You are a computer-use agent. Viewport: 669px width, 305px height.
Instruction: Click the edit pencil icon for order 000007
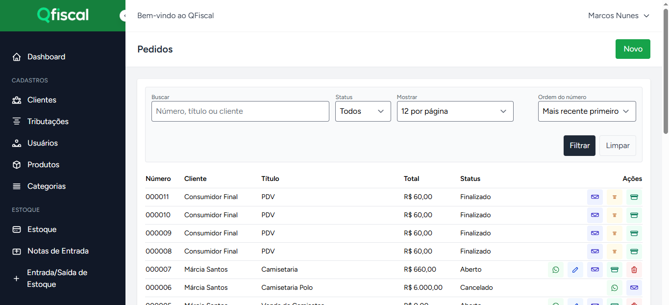[575, 269]
